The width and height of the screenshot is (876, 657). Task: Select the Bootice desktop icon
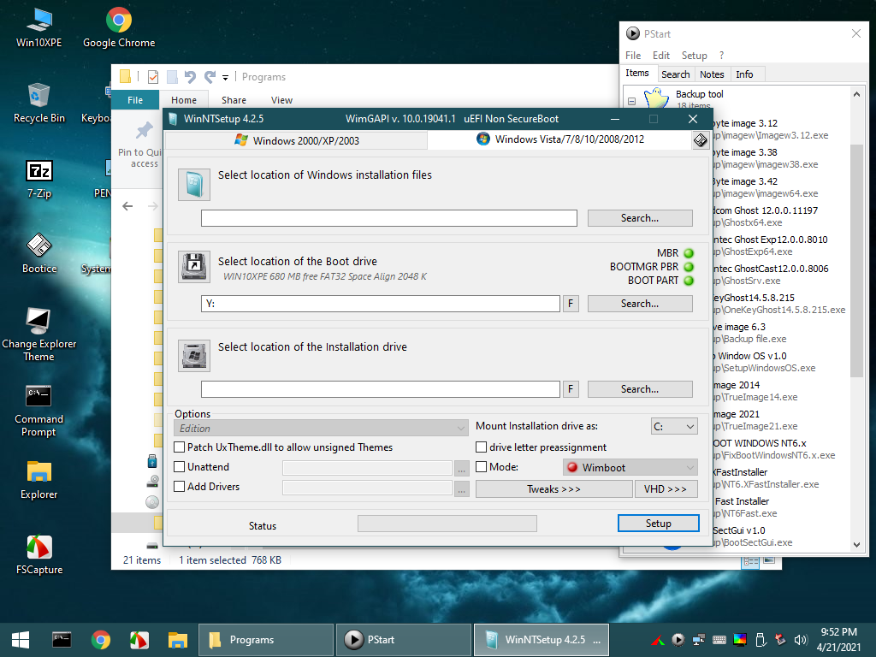click(39, 253)
